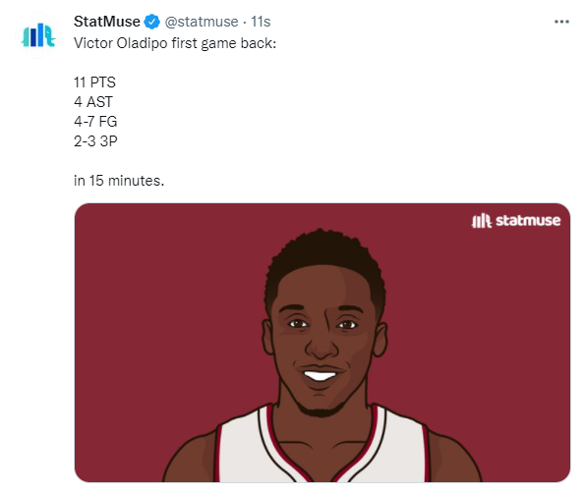
Task: Click the '4 AST' stat line
Action: tap(93, 102)
